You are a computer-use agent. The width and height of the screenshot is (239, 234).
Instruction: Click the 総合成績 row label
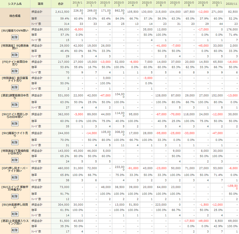pyautogui.click(x=15, y=16)
